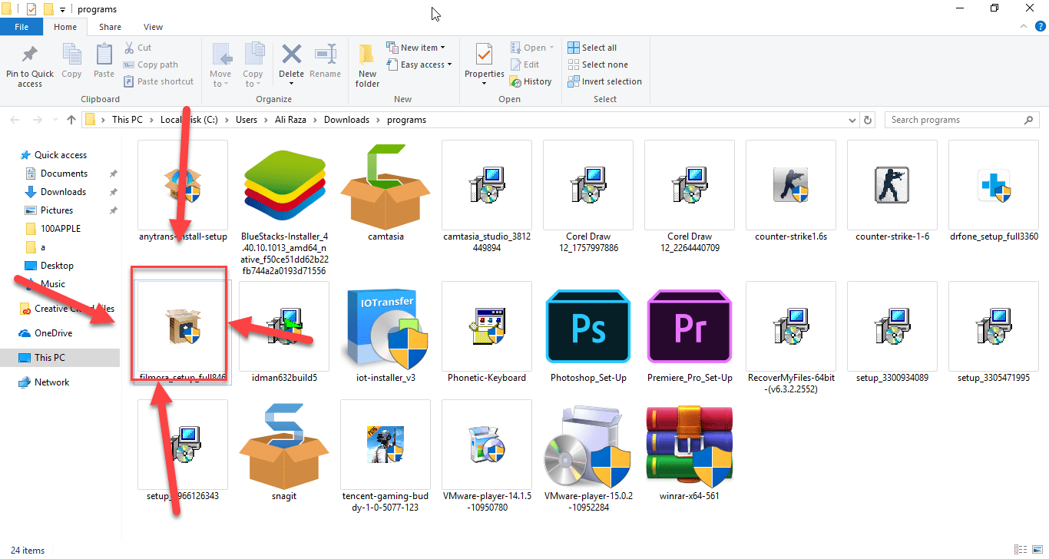Image resolution: width=1049 pixels, height=559 pixels.
Task: Click Invert selection option
Action: click(605, 81)
